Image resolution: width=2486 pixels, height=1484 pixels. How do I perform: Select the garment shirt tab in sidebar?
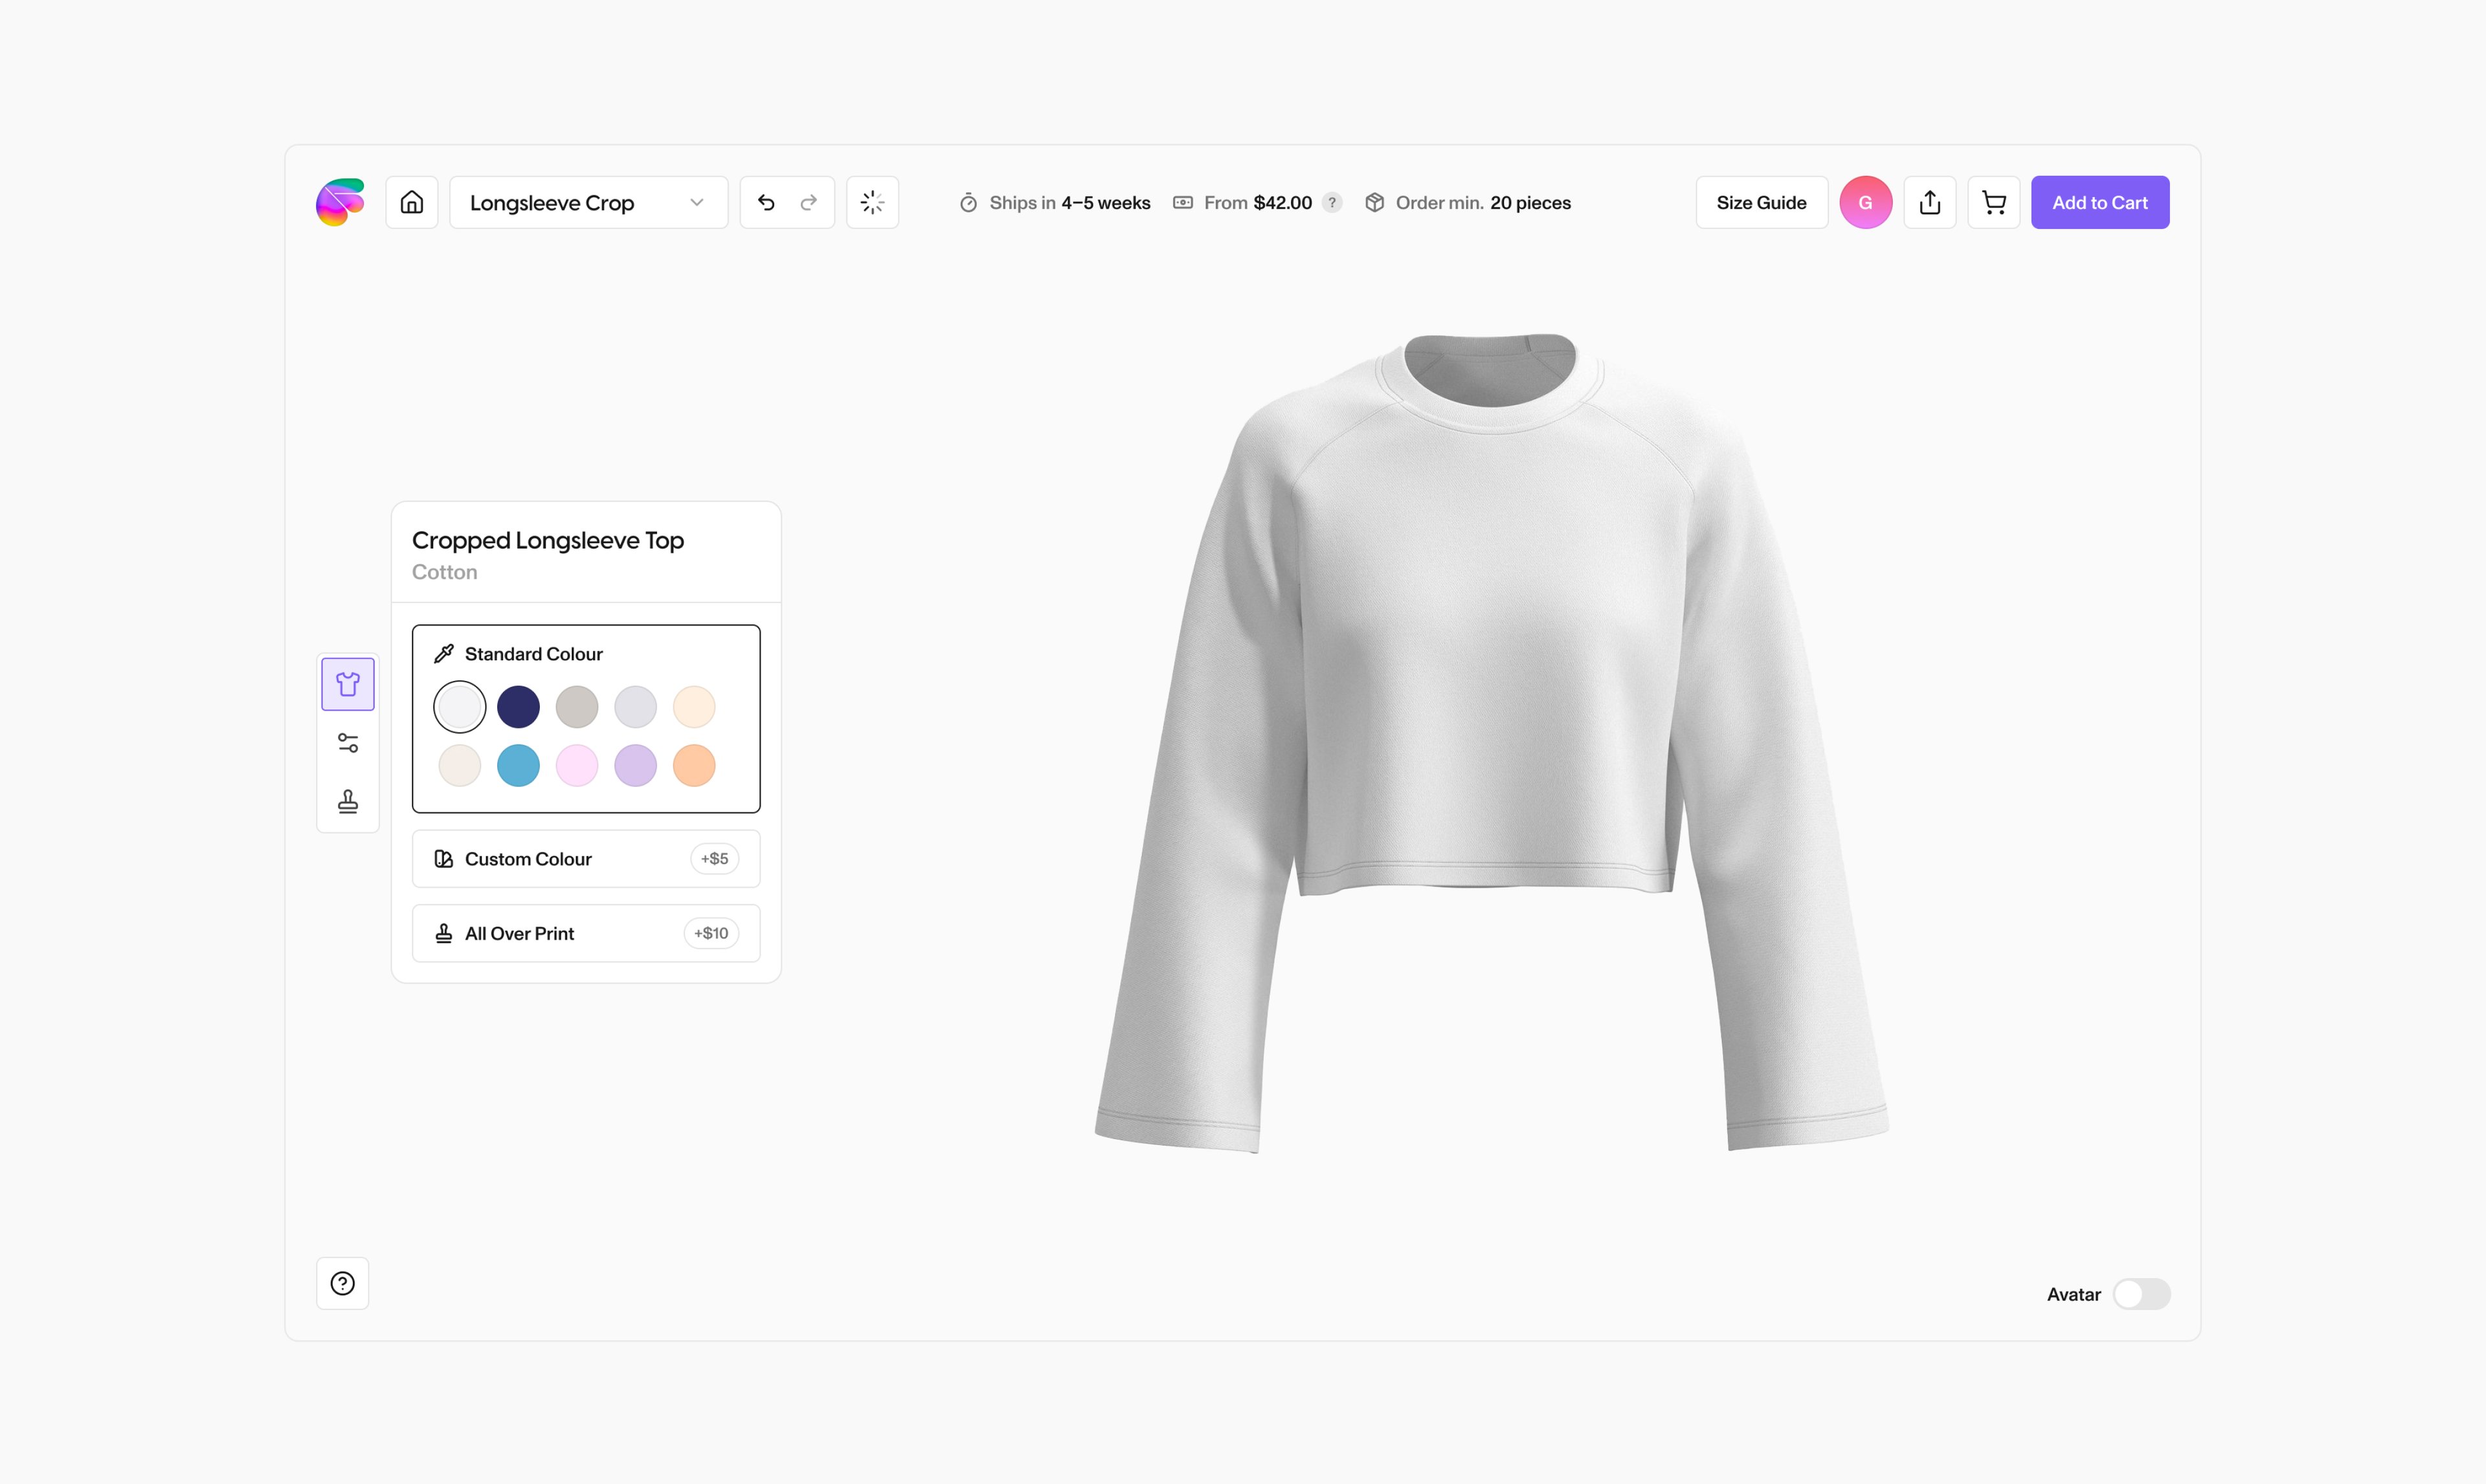click(x=348, y=684)
